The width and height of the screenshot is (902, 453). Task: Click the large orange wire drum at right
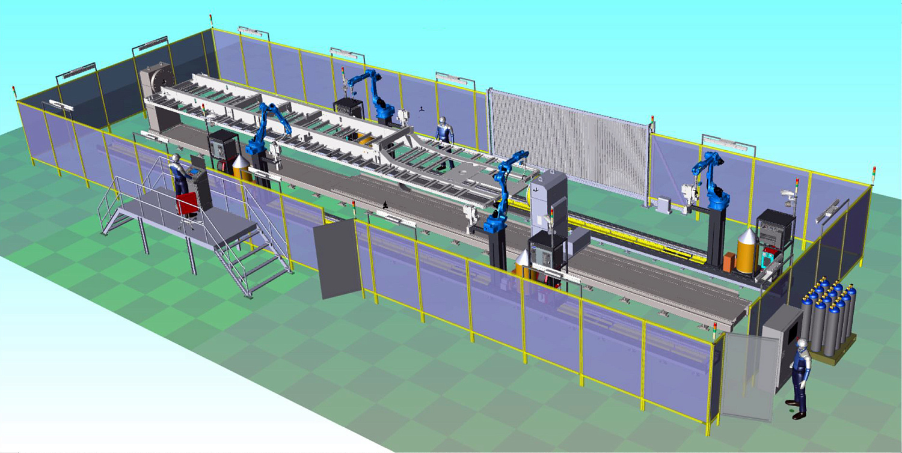point(746,251)
